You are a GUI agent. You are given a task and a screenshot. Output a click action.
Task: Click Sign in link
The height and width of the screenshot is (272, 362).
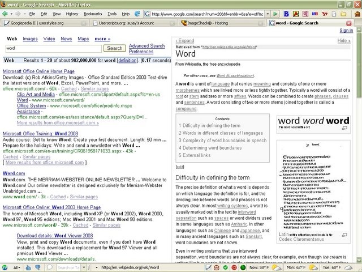346,30
